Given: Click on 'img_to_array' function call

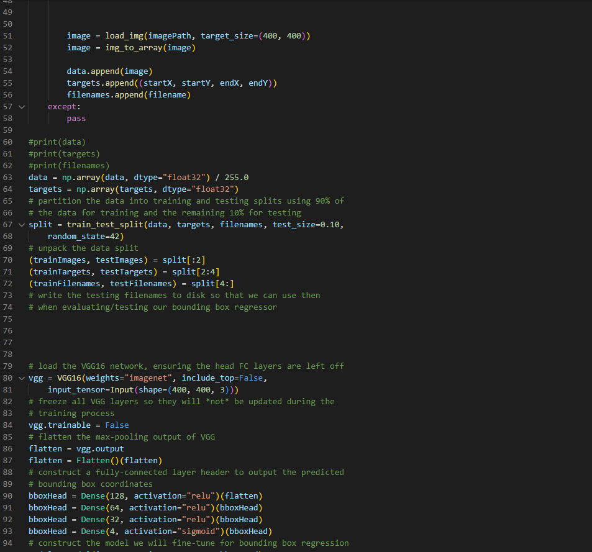Looking at the screenshot, I should point(134,48).
